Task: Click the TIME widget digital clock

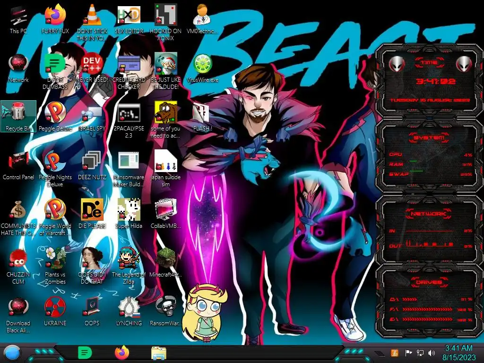Action: tap(435, 81)
